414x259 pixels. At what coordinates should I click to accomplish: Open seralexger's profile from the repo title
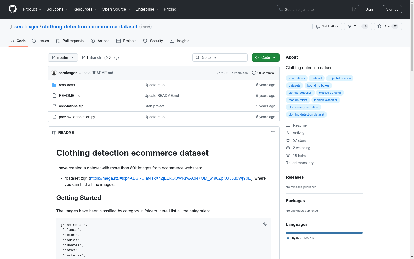pyautogui.click(x=26, y=27)
